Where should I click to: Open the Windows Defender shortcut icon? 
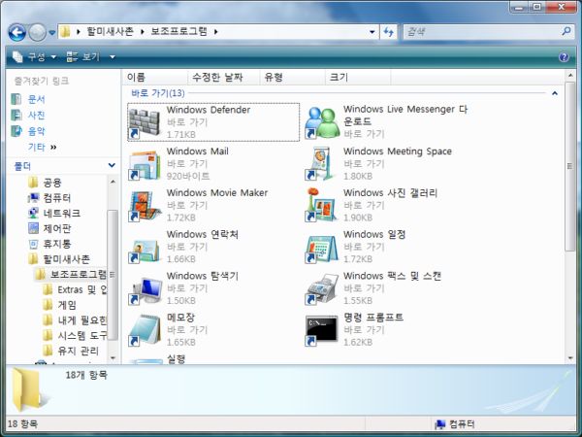point(145,123)
